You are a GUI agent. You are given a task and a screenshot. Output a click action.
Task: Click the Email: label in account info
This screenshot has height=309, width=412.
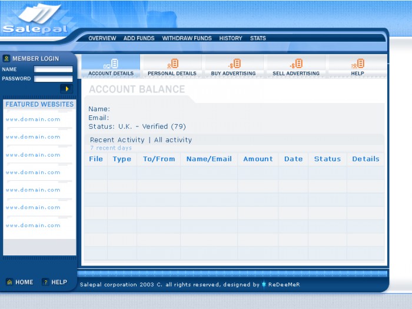tap(98, 118)
